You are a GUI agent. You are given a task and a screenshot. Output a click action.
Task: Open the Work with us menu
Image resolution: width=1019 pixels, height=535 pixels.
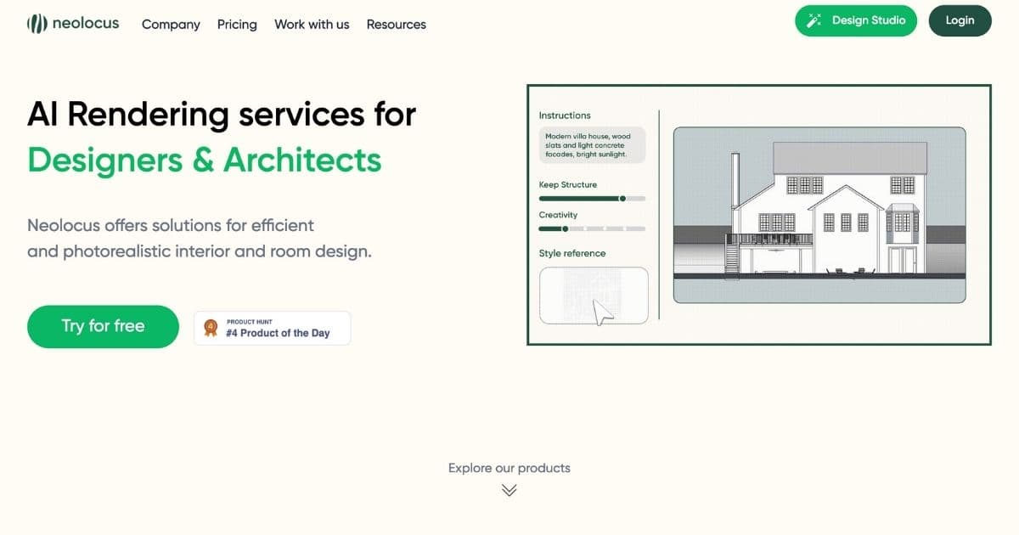coord(312,25)
